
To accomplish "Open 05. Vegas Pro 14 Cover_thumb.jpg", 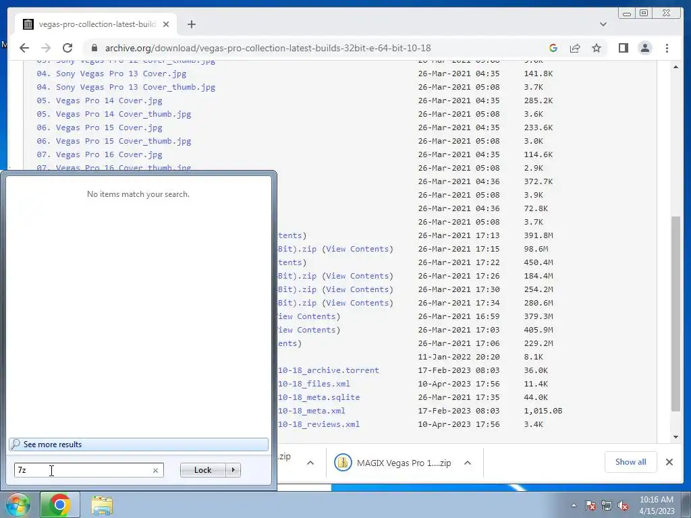I will [114, 114].
